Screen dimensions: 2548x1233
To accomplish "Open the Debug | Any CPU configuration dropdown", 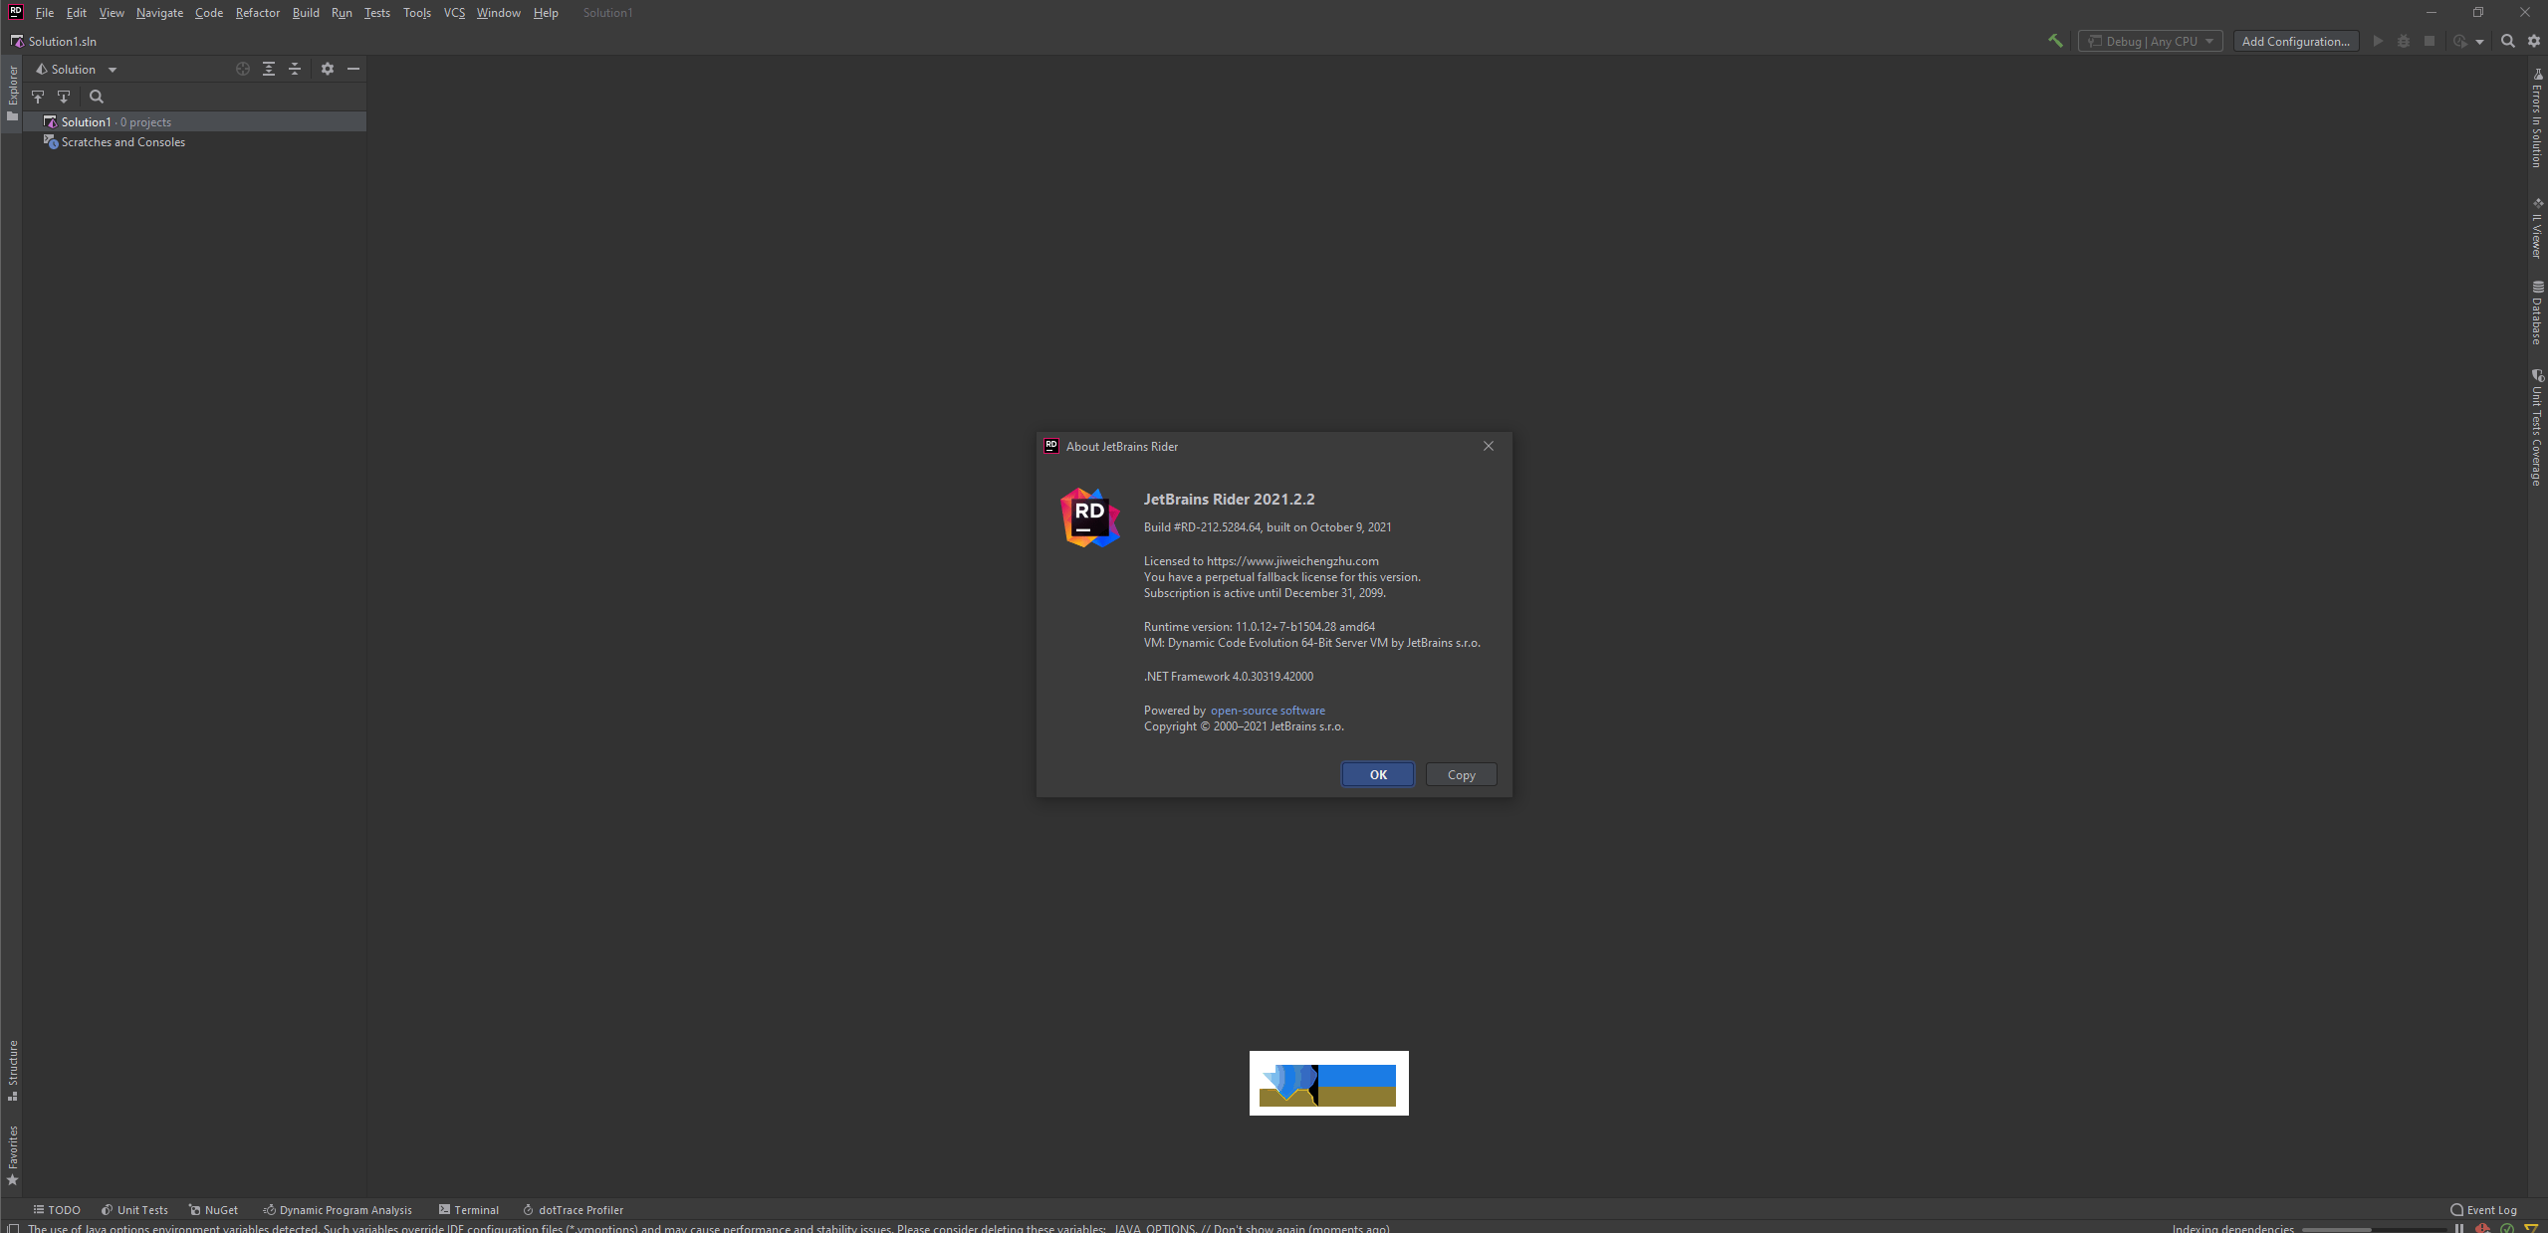I will coord(2151,41).
